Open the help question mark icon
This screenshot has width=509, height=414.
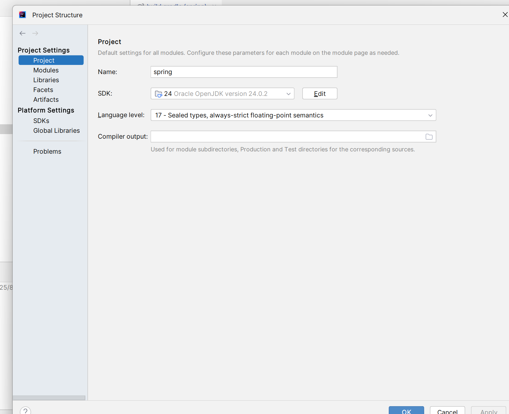[25, 410]
